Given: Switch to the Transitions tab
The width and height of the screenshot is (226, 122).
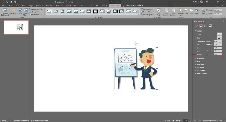Looking at the screenshot, I should pos(39,6).
